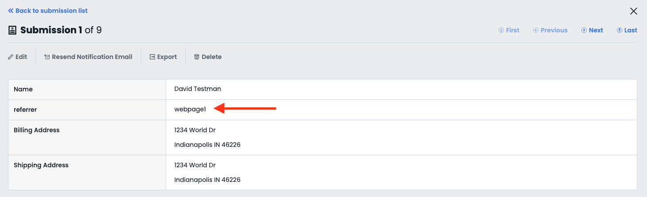Screen dimensions: 647x197
Task: Click the referrer value webpage1
Action: click(190, 110)
